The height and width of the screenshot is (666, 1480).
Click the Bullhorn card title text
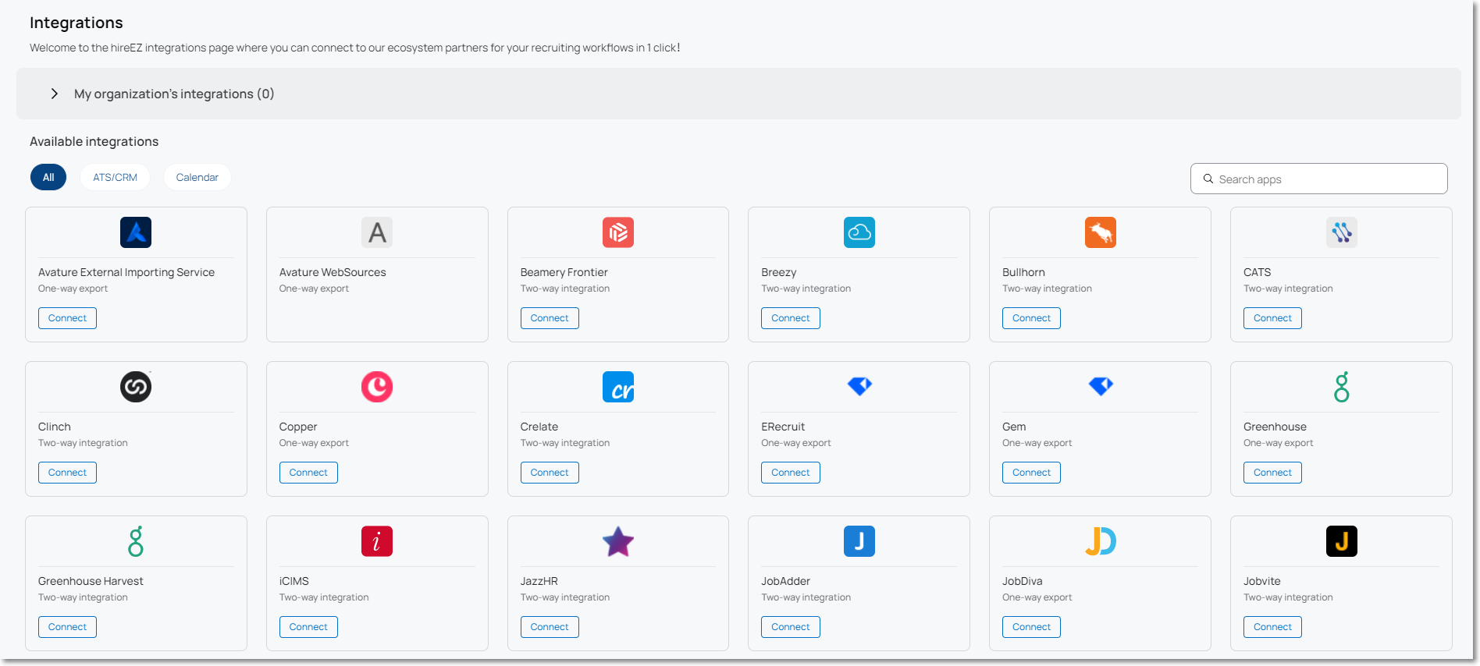[1023, 272]
